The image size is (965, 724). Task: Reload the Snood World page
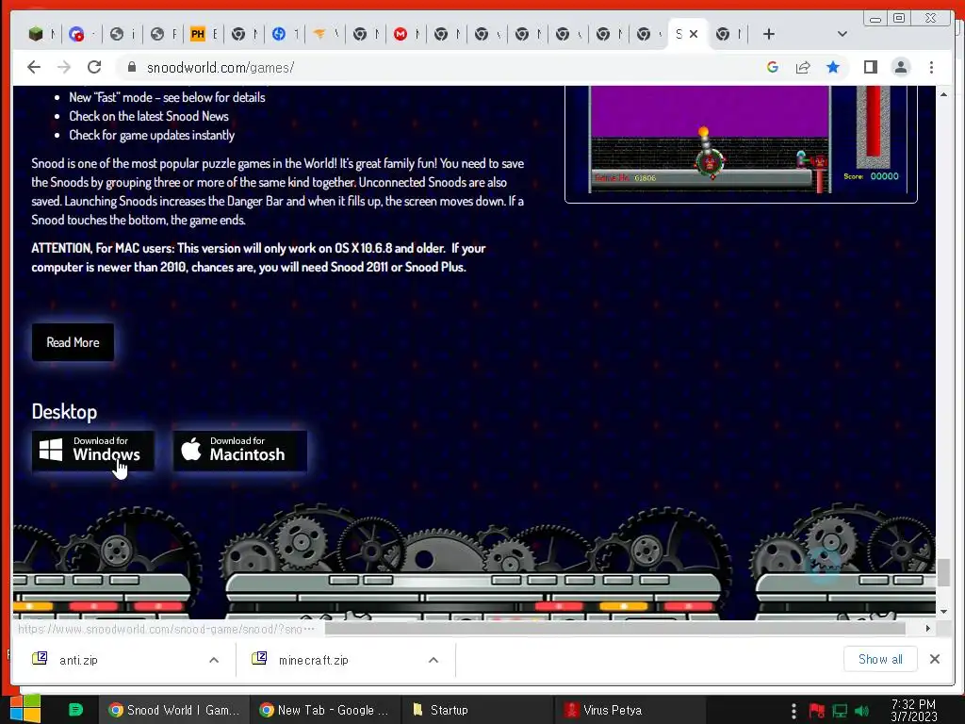pos(94,67)
